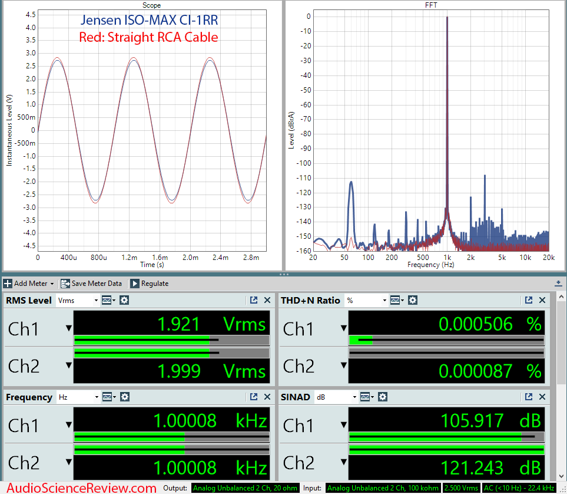Click SINAD Ch1 reading 105.917 dB
Viewport: 567px width, 494px height.
click(490, 421)
